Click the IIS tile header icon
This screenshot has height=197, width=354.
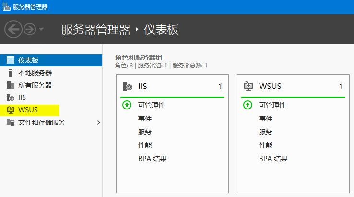point(128,87)
